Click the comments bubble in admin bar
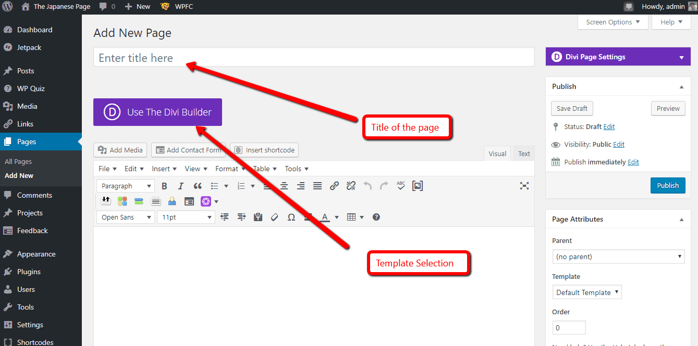Image resolution: width=698 pixels, height=346 pixels. (106, 7)
